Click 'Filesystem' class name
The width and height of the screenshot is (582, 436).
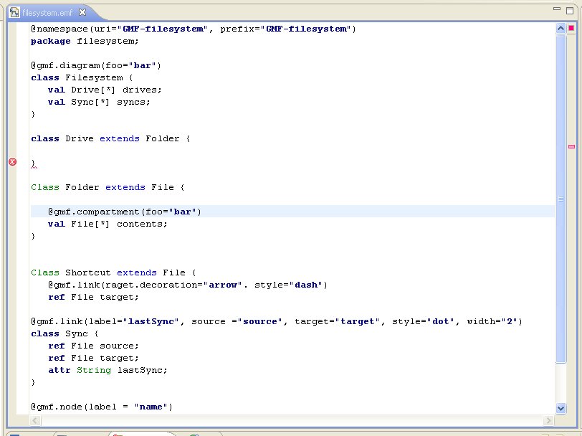tap(95, 77)
